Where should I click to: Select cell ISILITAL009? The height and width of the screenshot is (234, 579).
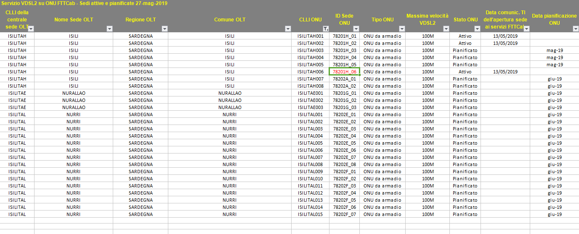point(311,172)
